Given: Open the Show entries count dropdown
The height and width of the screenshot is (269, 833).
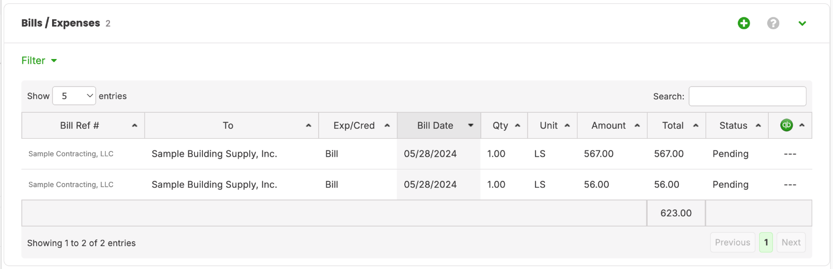Looking at the screenshot, I should pos(74,96).
